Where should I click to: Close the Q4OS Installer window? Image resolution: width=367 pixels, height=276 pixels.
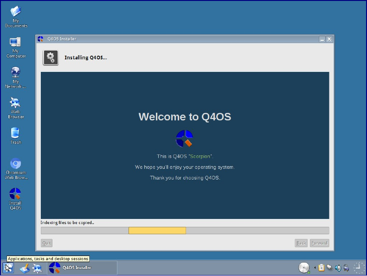329,39
